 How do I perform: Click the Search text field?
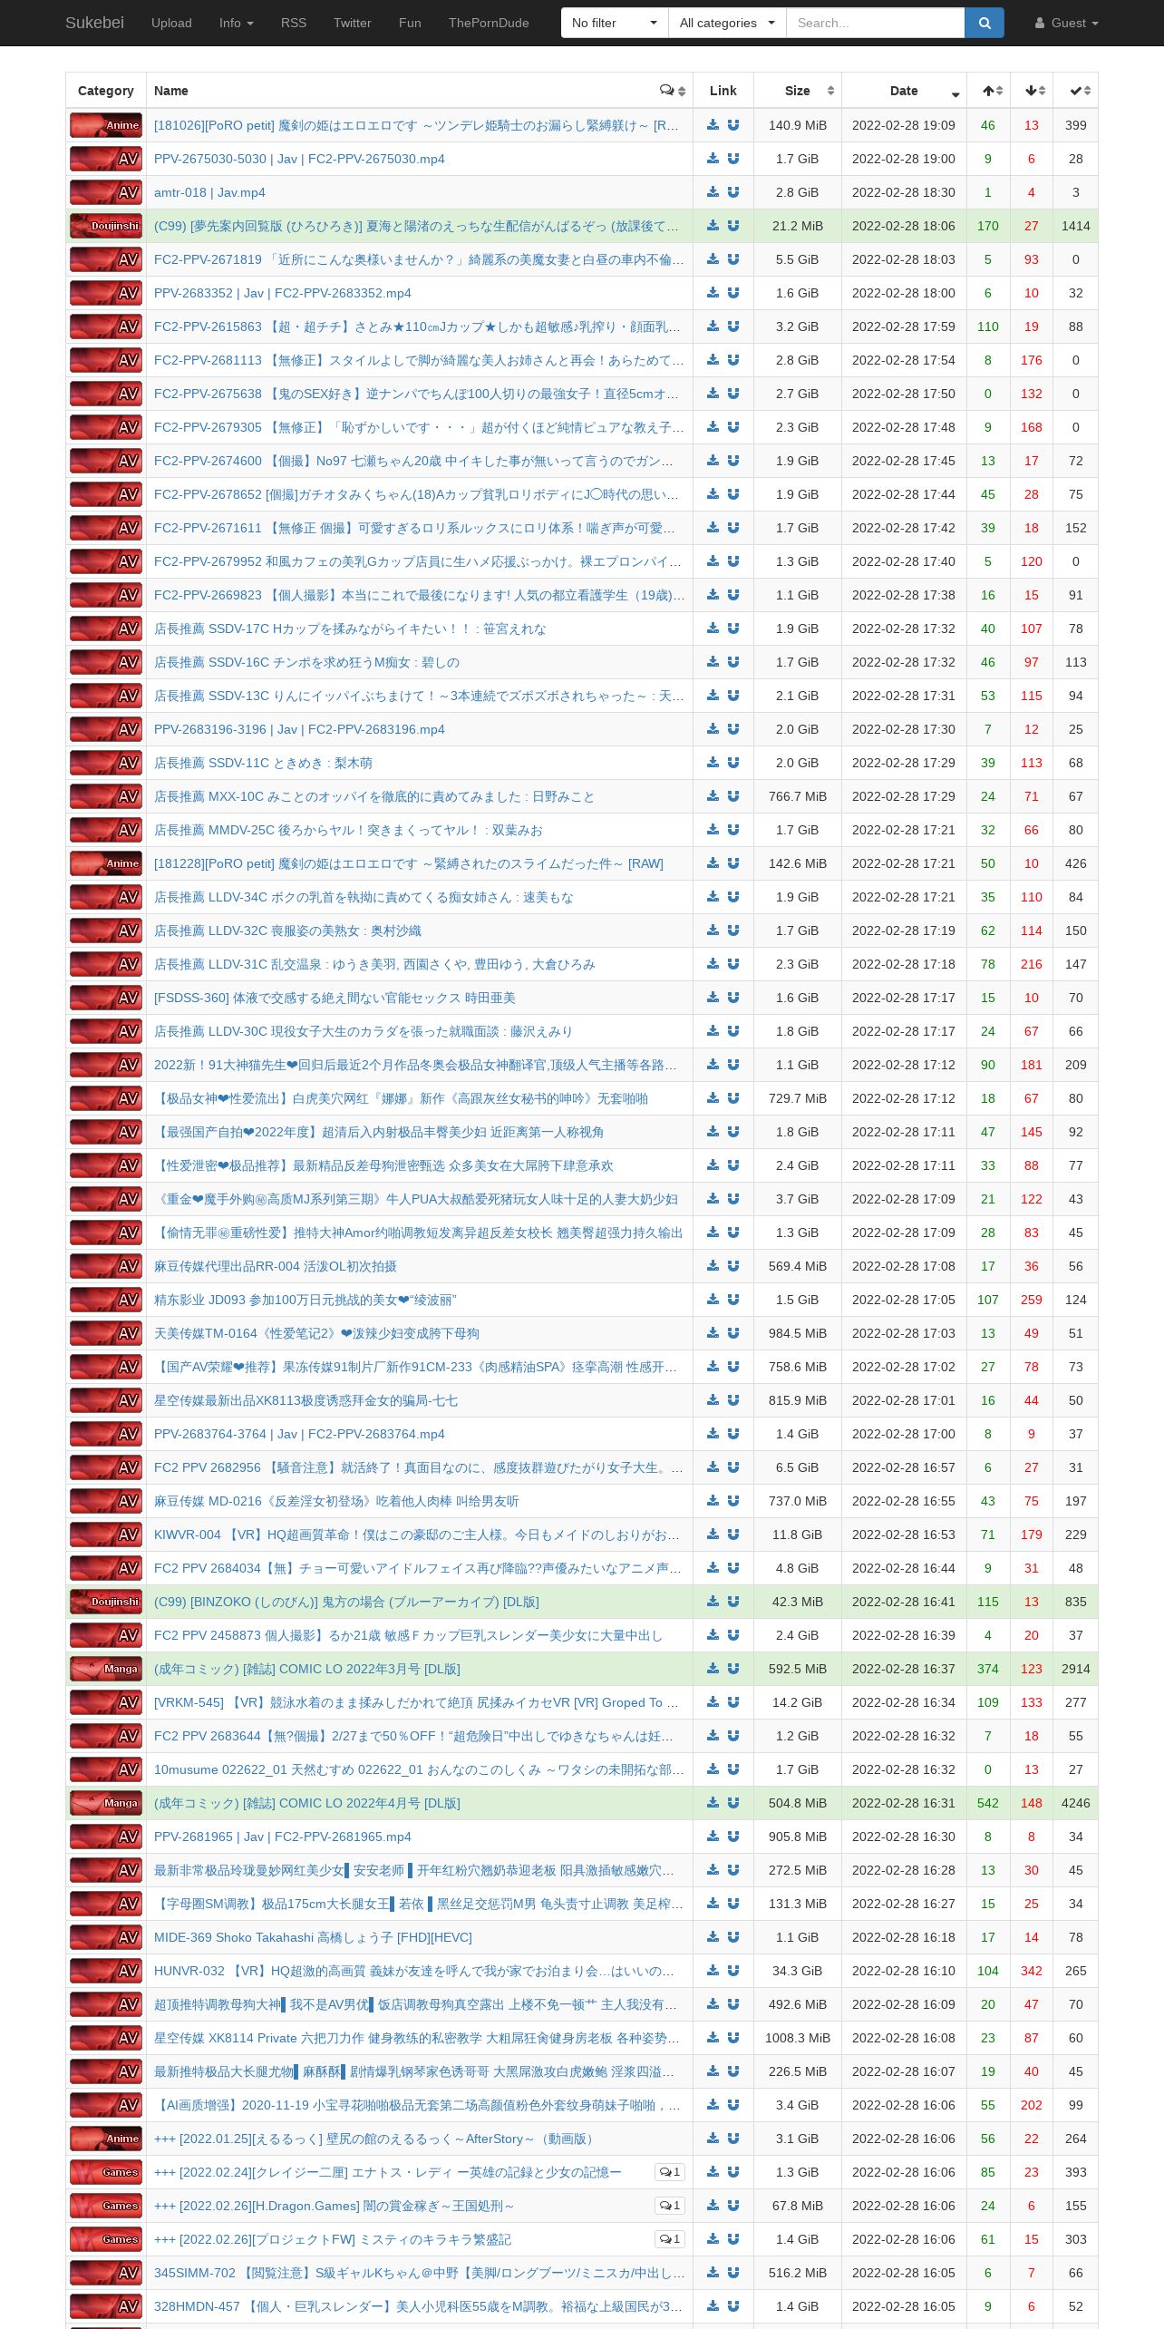click(x=875, y=23)
